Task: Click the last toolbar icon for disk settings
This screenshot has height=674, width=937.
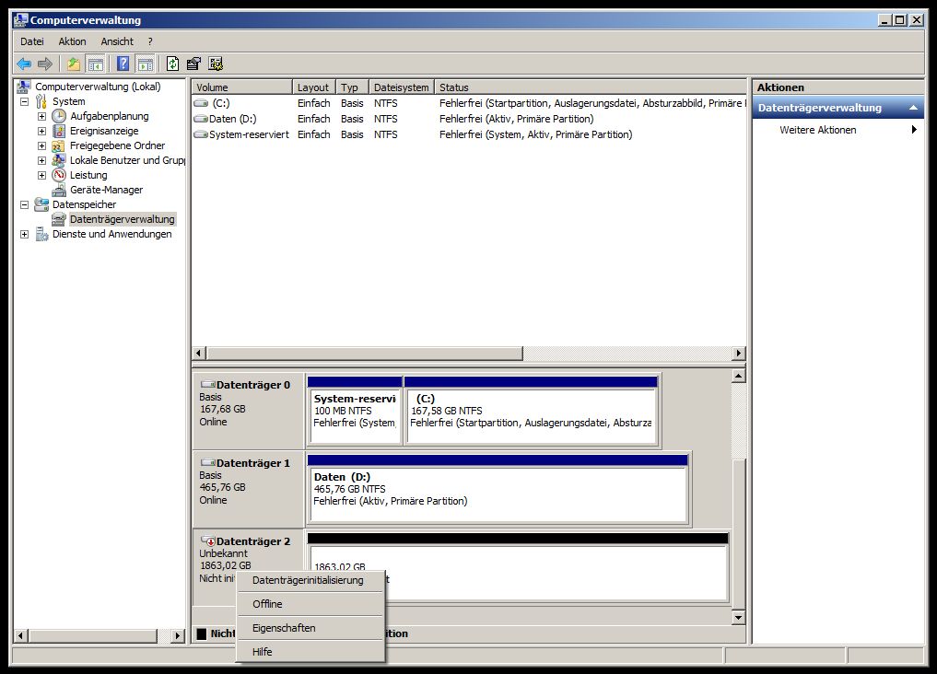Action: 216,64
